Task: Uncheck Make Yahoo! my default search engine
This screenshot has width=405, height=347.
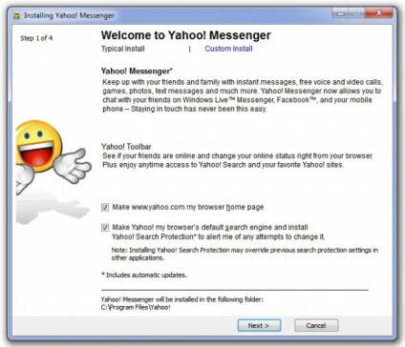Action: pyautogui.click(x=105, y=228)
